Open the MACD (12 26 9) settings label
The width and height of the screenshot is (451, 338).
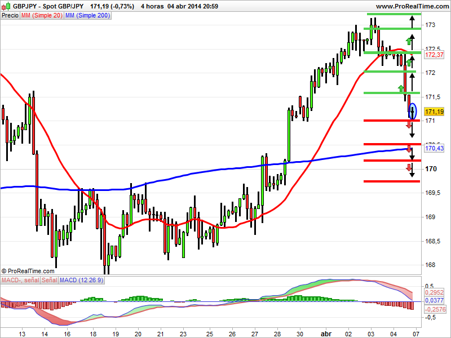click(x=81, y=280)
